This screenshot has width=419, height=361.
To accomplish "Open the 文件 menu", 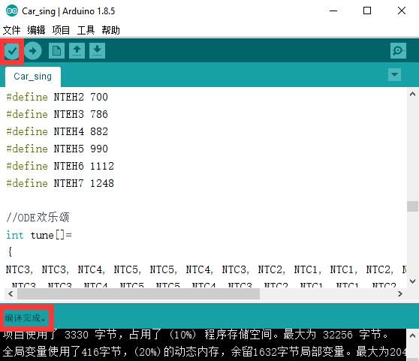I will point(11,30).
